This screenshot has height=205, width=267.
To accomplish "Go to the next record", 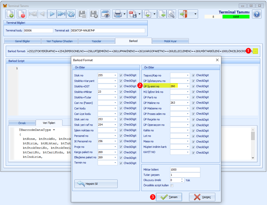I will [52, 14].
